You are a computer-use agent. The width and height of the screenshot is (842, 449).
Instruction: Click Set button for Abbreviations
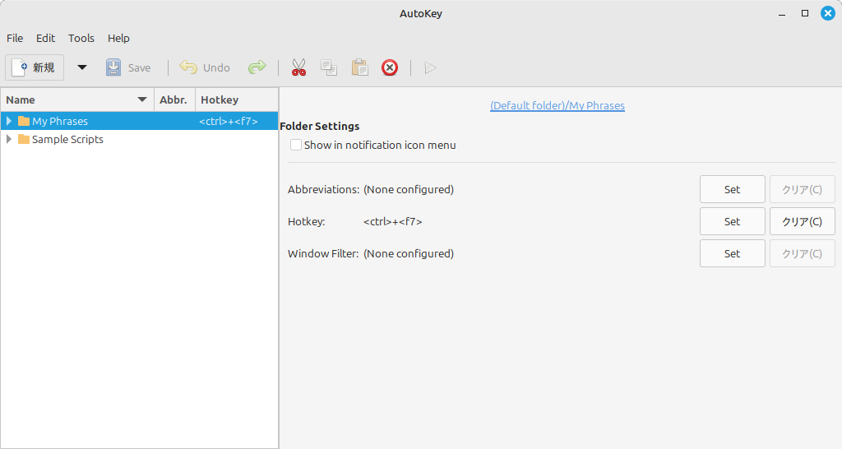click(x=733, y=189)
